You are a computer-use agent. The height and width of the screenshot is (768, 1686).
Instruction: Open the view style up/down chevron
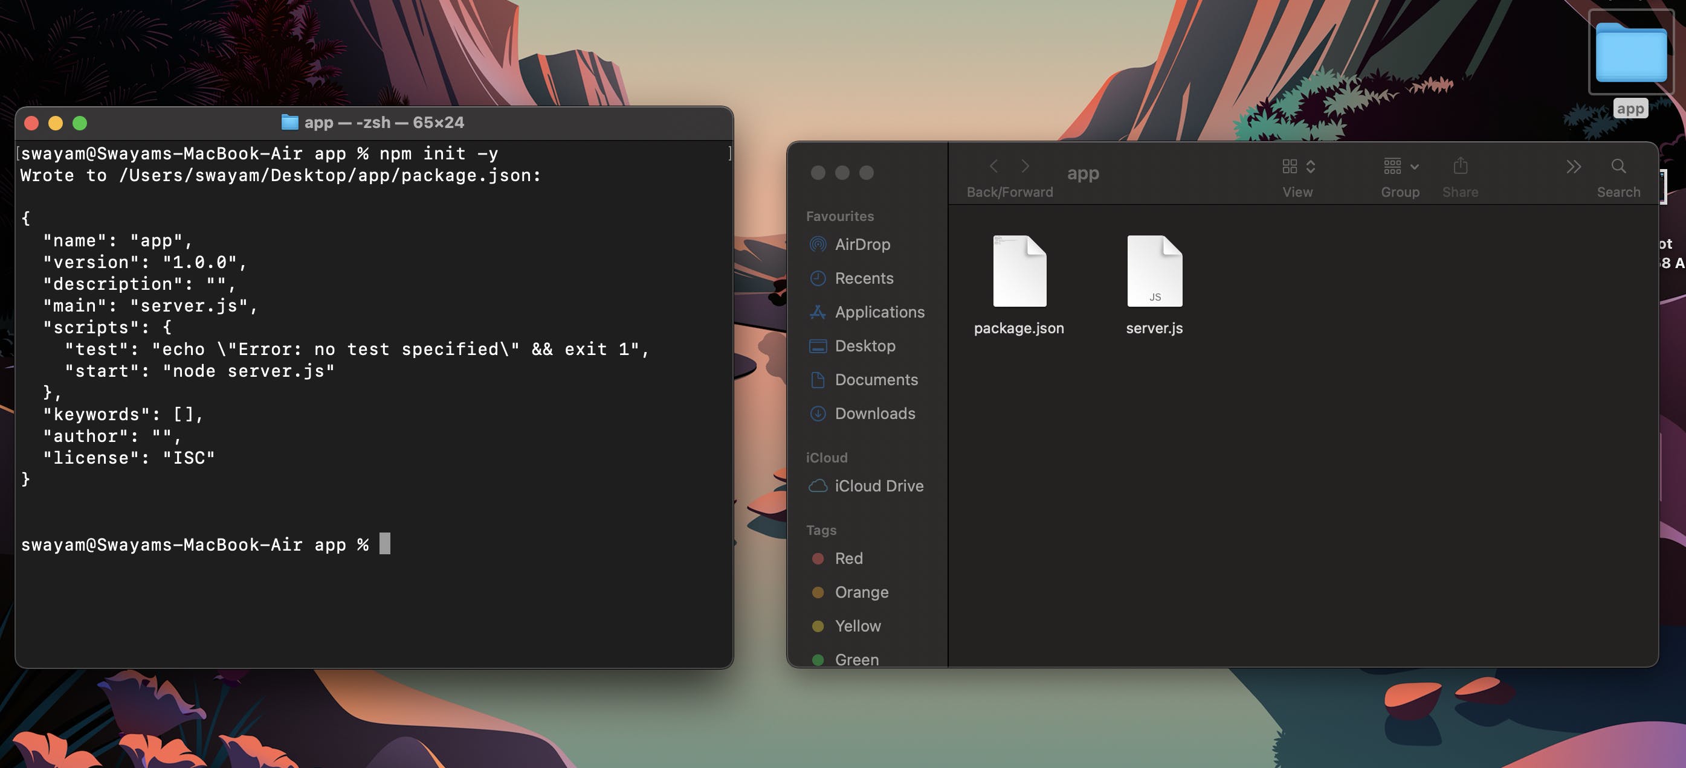point(1310,166)
